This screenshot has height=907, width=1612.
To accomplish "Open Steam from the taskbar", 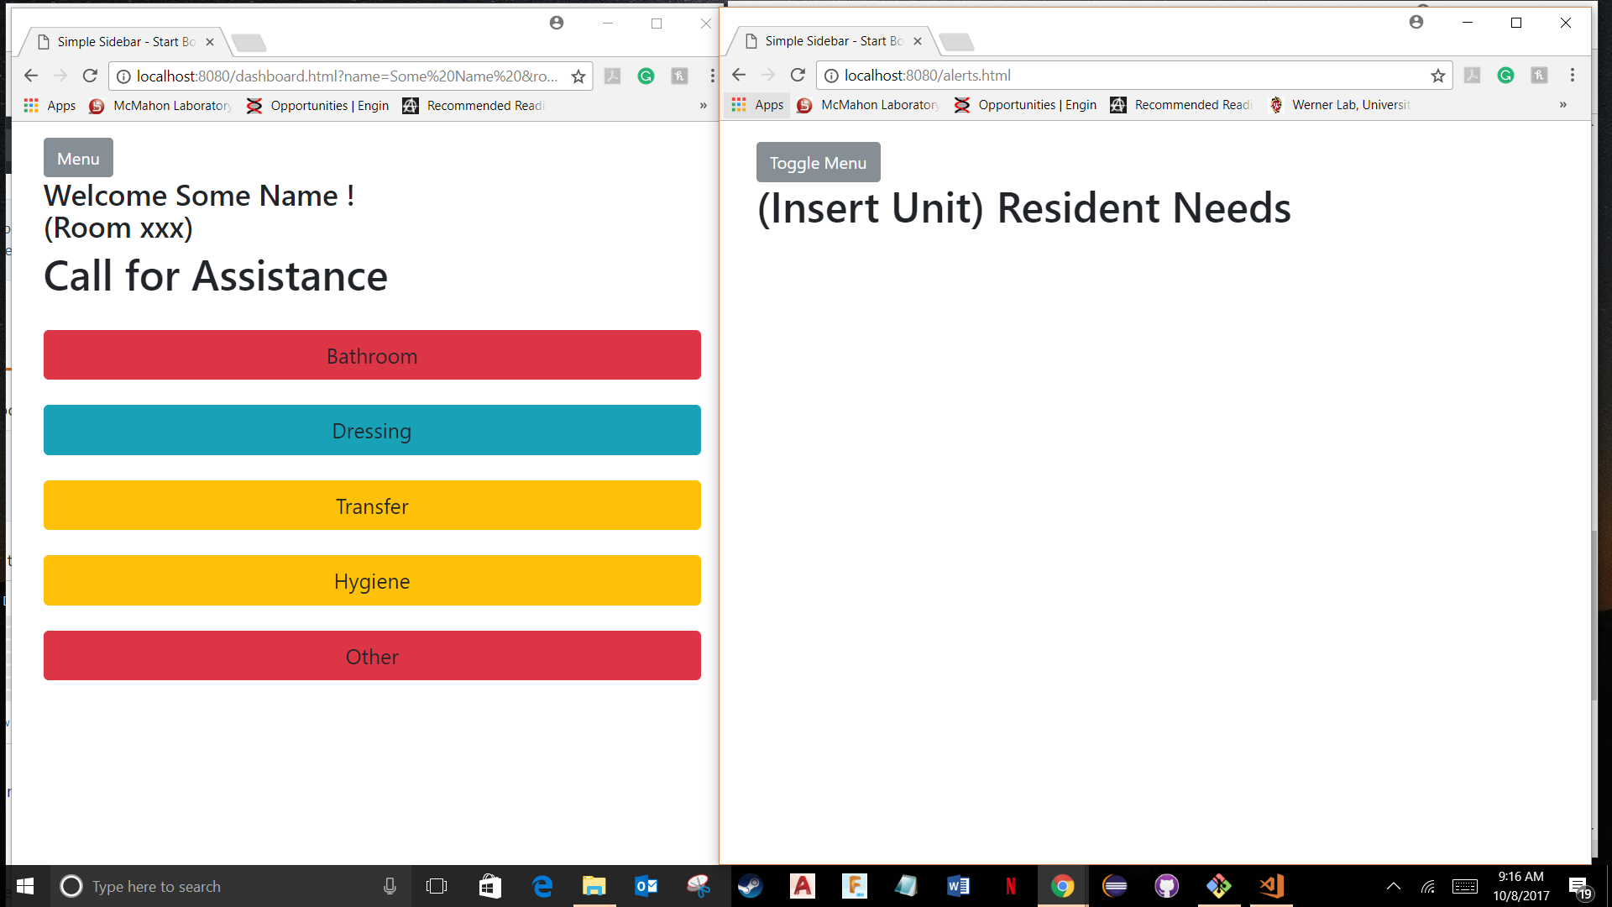I will (750, 886).
